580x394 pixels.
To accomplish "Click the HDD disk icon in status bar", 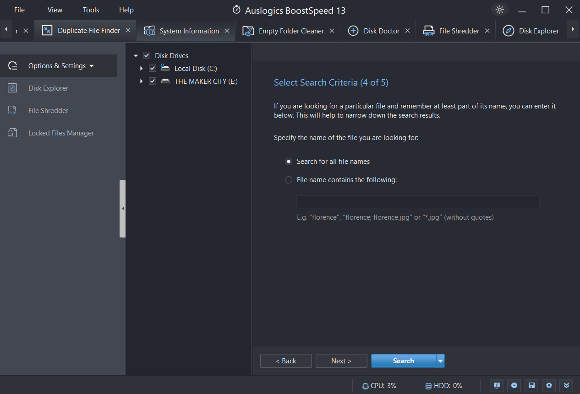I will [x=429, y=386].
